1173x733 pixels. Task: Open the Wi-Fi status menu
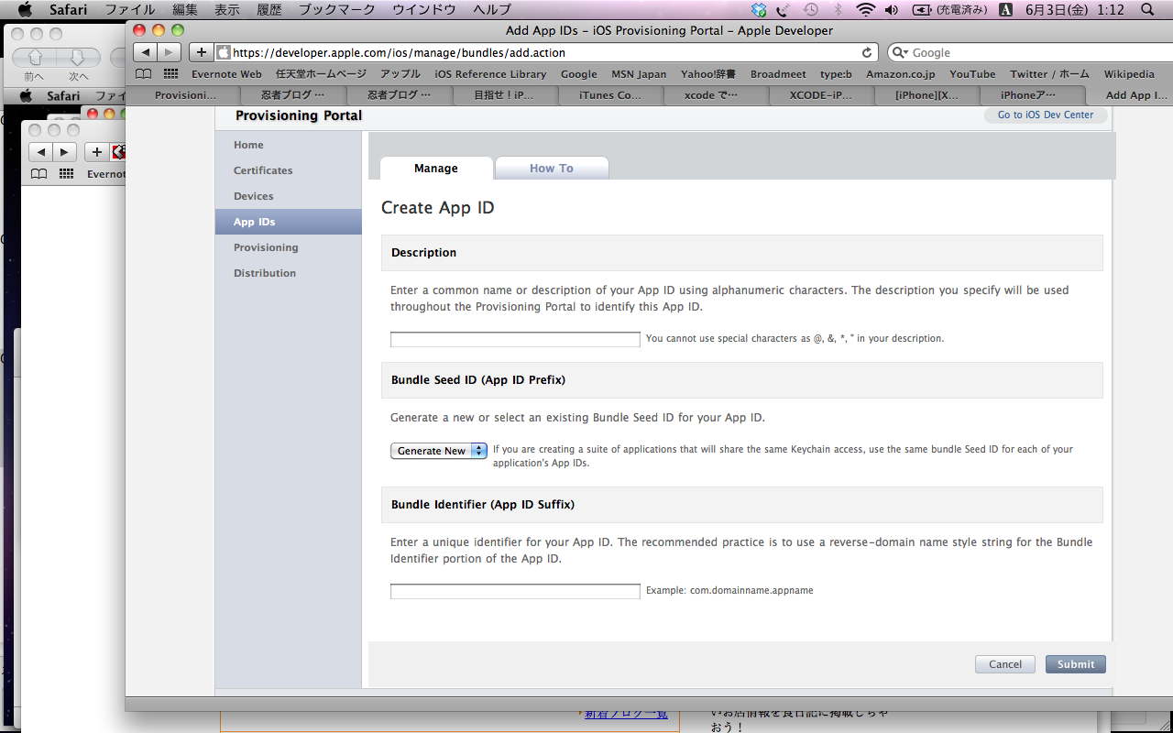pyautogui.click(x=866, y=9)
